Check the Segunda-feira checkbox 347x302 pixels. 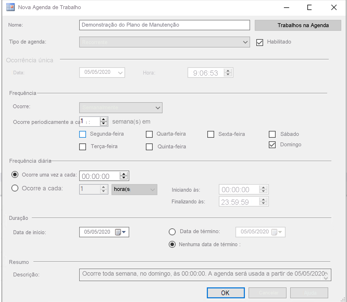(x=83, y=134)
